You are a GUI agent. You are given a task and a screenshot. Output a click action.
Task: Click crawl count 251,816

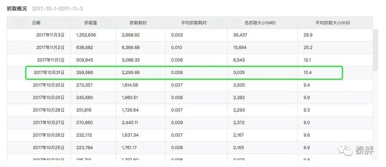(x=83, y=110)
